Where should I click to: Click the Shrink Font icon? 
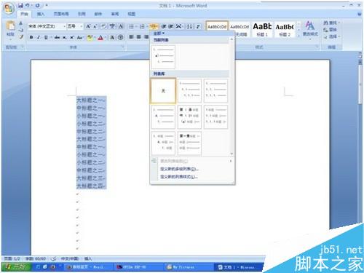tap(95, 26)
